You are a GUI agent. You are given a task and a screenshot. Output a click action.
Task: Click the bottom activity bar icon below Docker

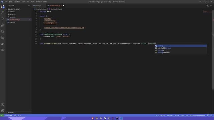[3, 50]
